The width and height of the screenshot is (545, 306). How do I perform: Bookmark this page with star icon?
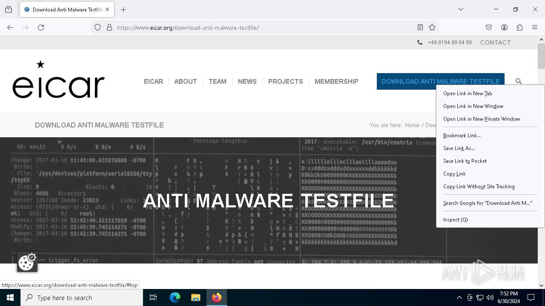(432, 28)
